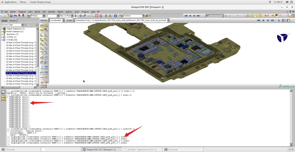The height and width of the screenshot is (152, 295).
Task: Switch to HyperWorks 2017.1 taskbar window
Action: click(x=142, y=150)
